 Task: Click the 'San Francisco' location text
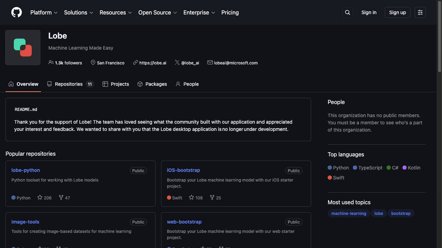pyautogui.click(x=110, y=63)
